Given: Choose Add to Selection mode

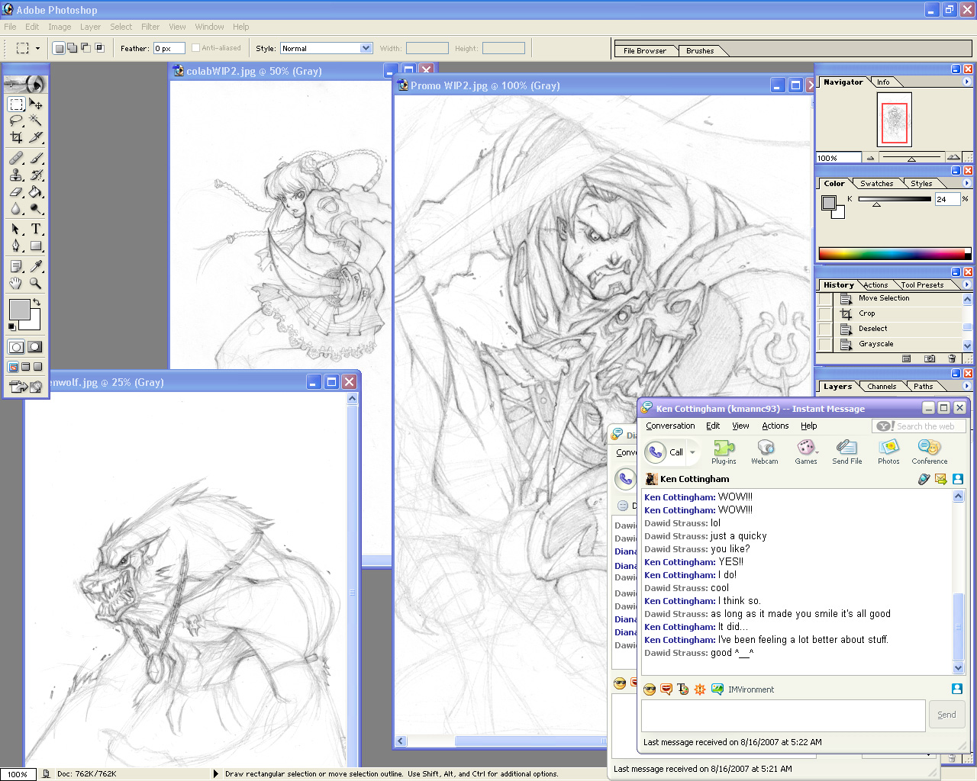Looking at the screenshot, I should 72,48.
